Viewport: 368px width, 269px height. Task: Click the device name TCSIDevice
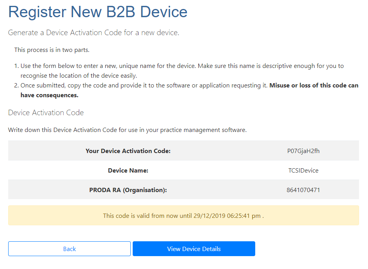click(x=303, y=171)
